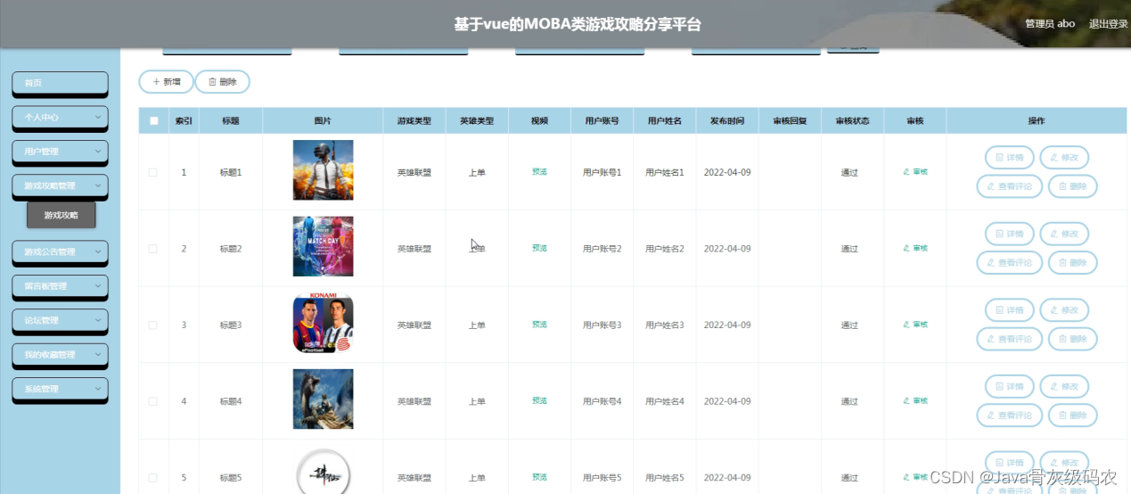Click the 删除 button above the table
This screenshot has width=1131, height=494.
point(223,81)
